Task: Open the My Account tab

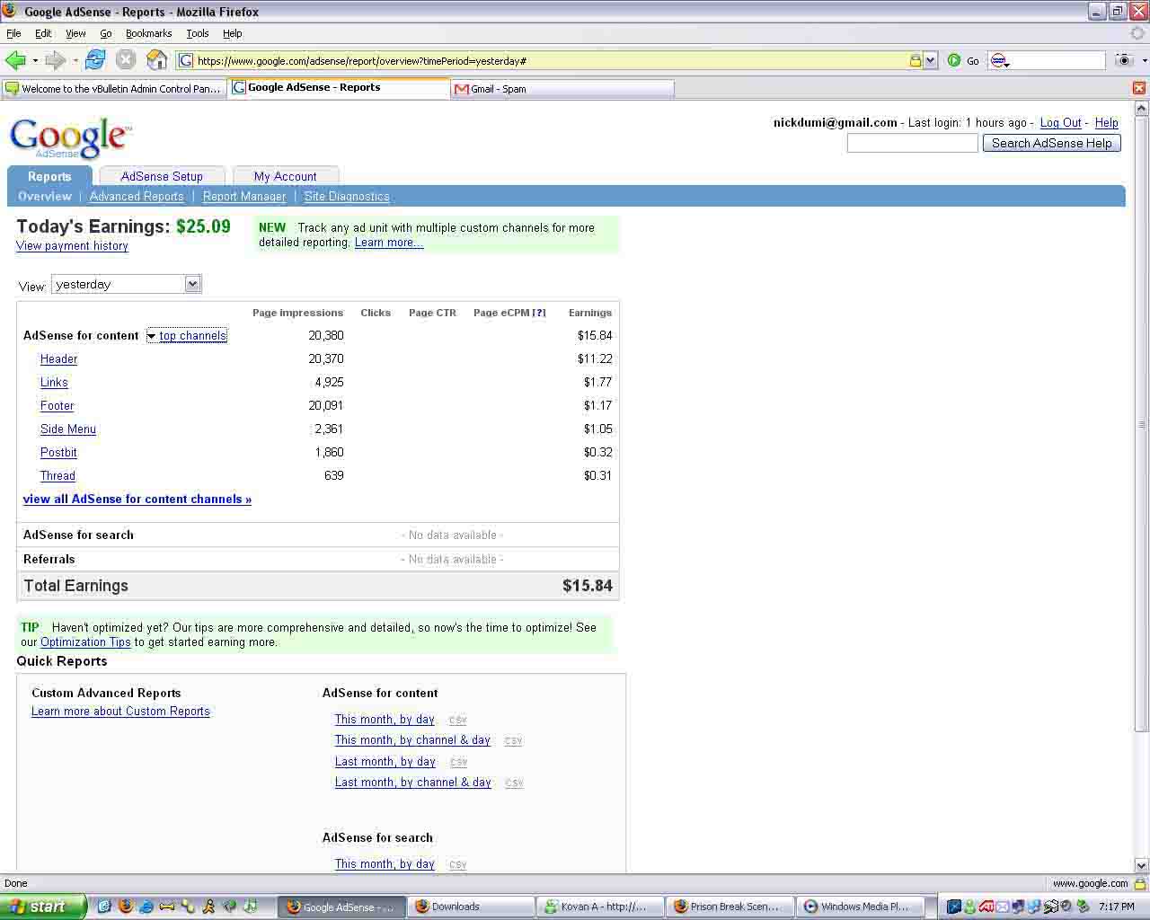Action: (x=285, y=176)
